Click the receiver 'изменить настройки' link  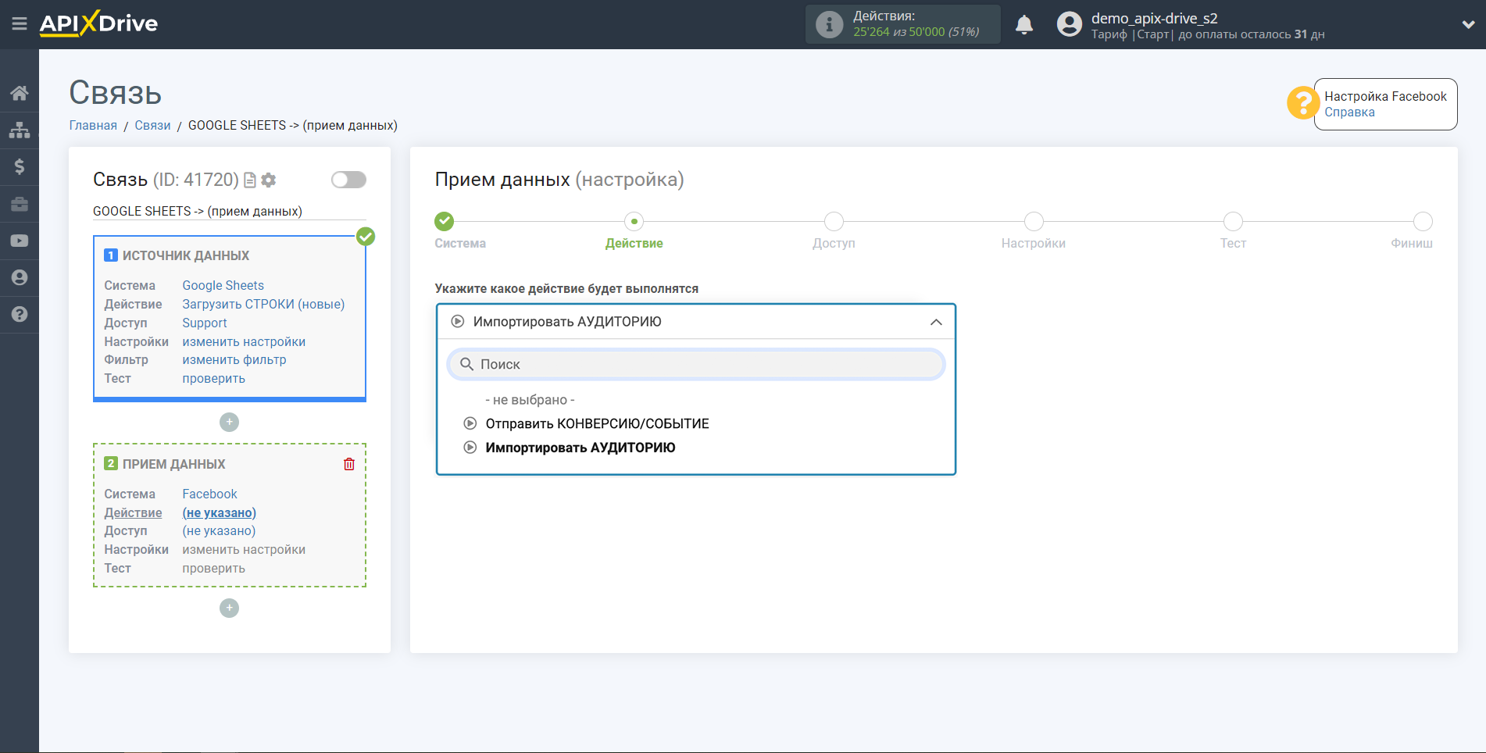[244, 549]
